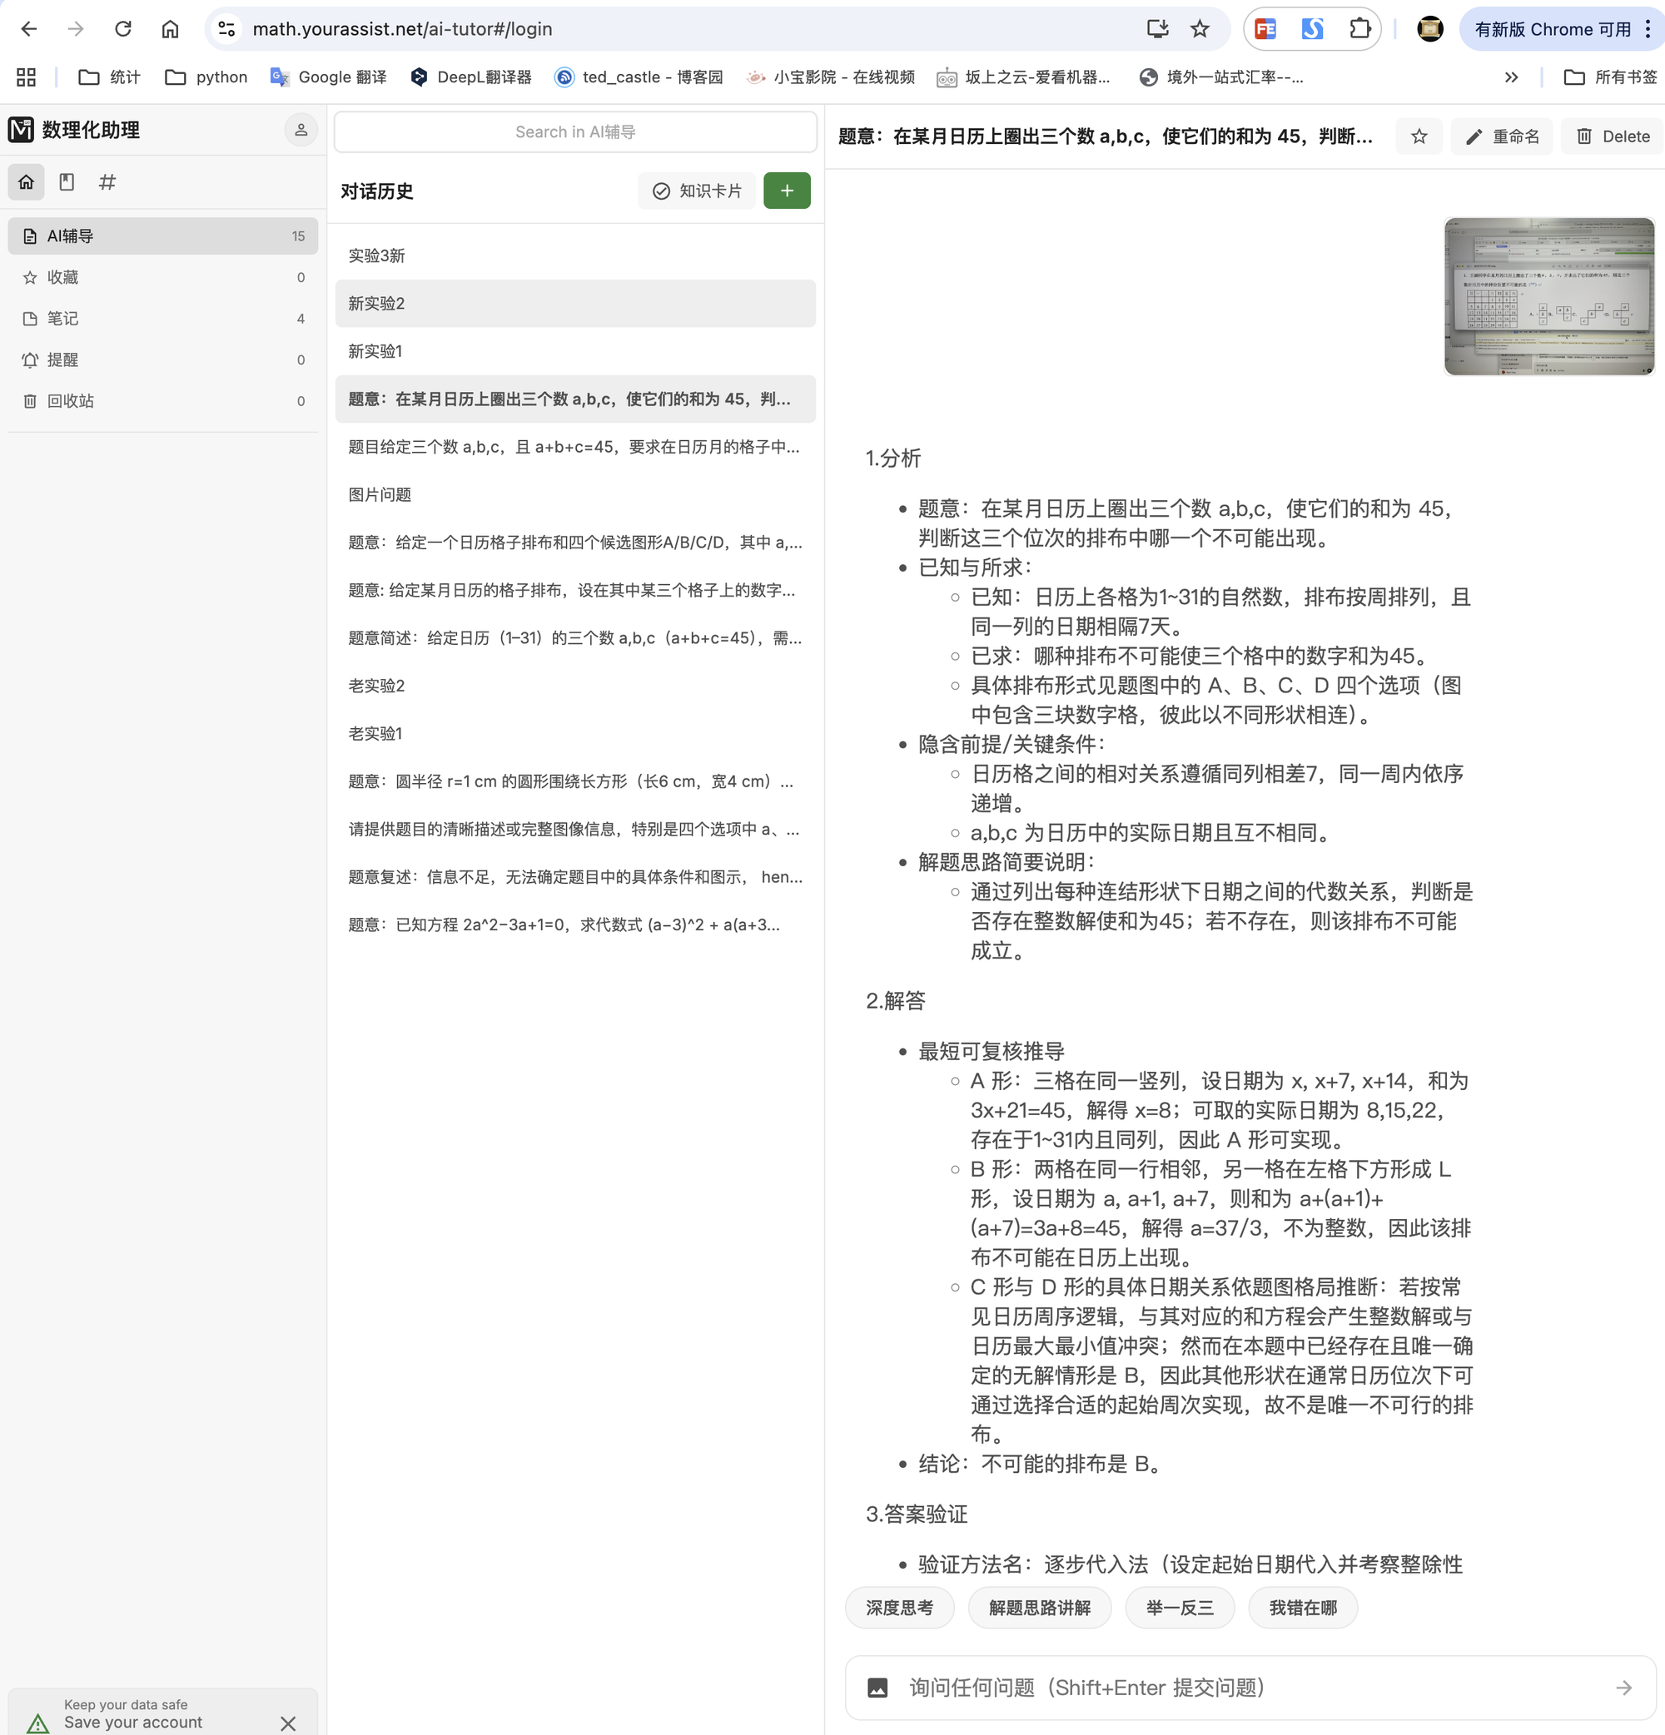Star this conversation as favorite

tap(1419, 136)
